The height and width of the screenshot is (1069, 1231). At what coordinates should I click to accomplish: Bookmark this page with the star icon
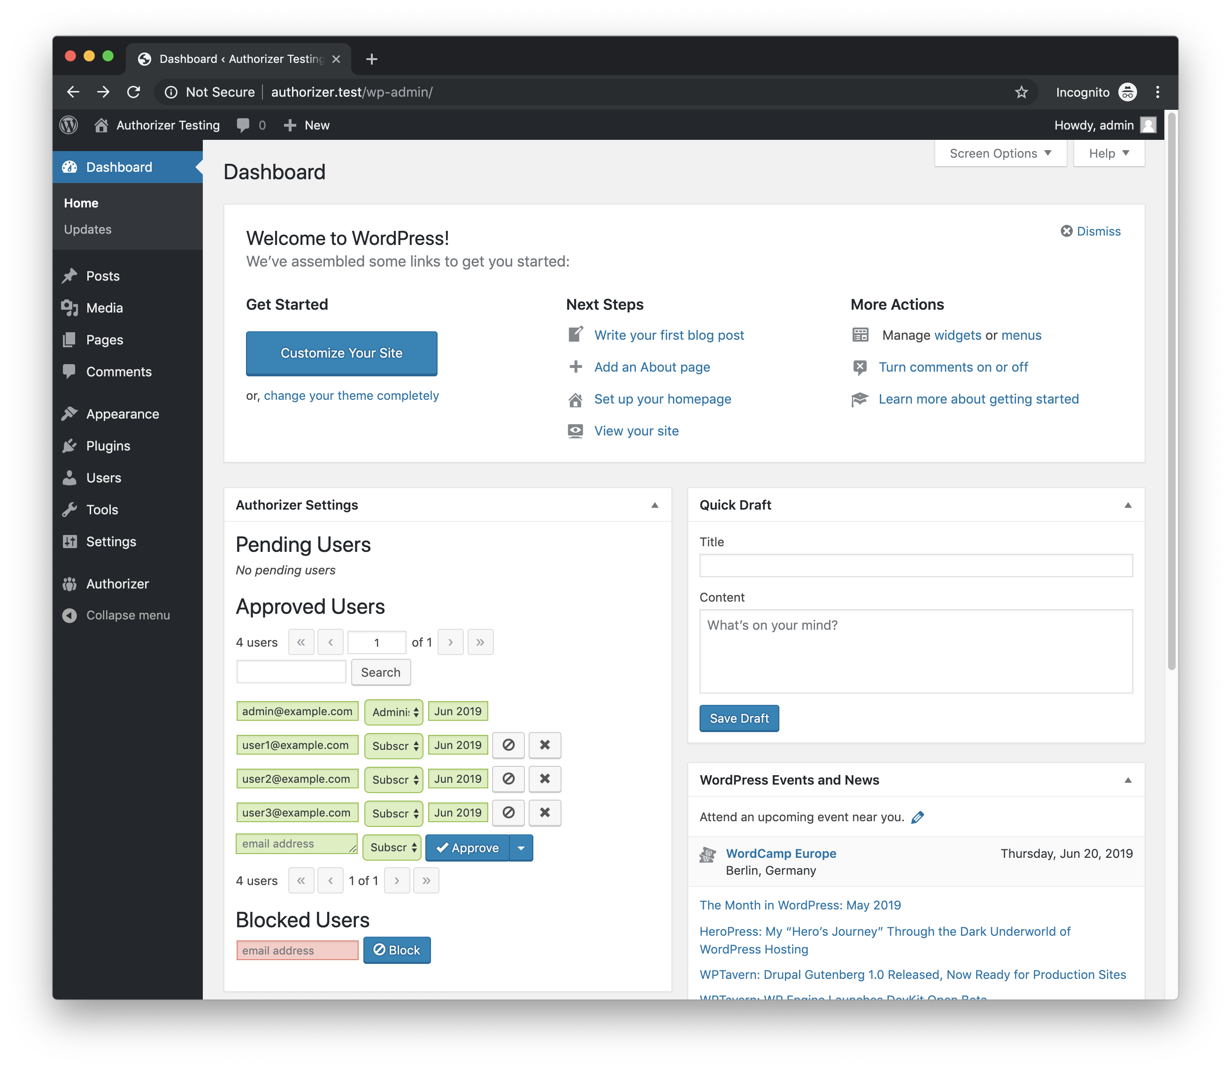(1022, 92)
